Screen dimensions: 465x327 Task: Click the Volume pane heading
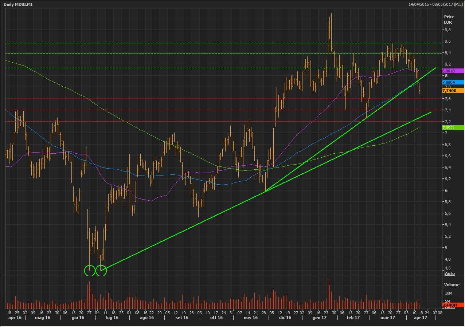(x=452, y=285)
